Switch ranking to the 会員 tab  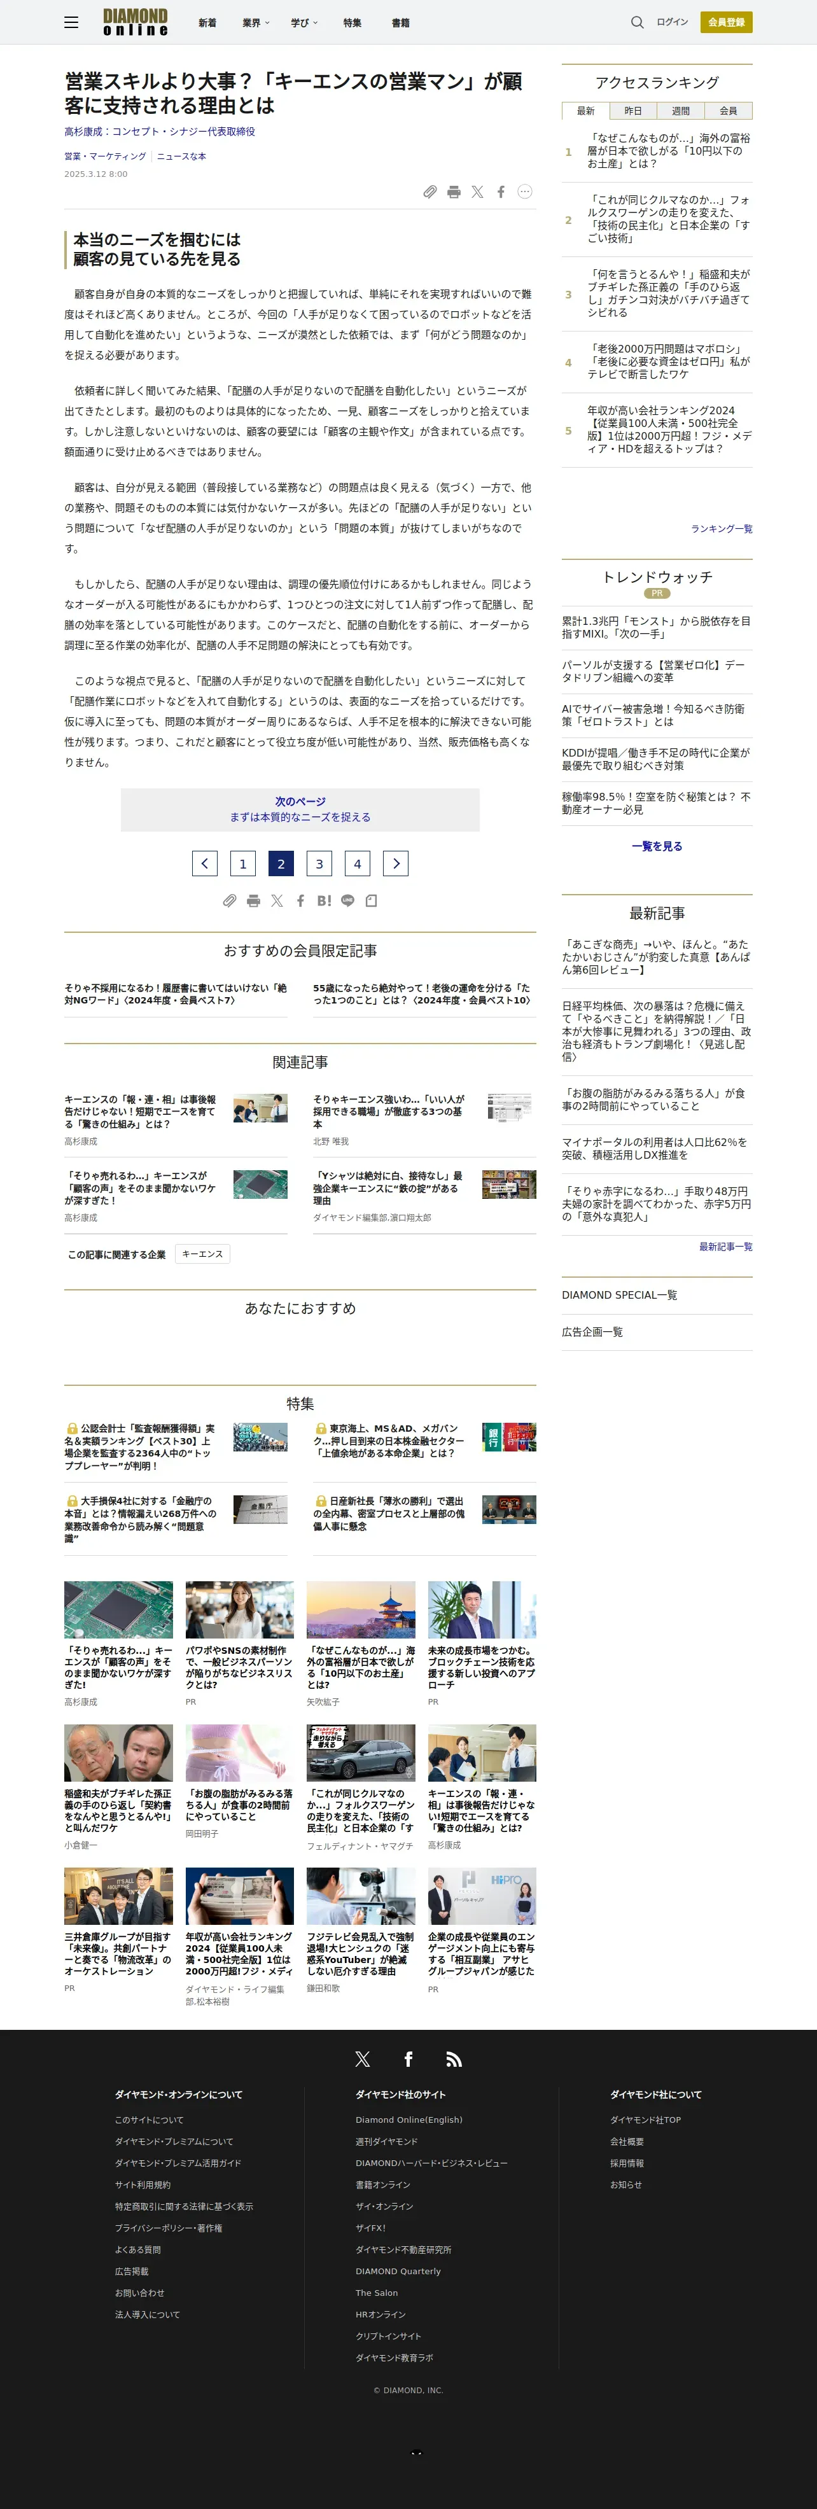click(x=729, y=111)
